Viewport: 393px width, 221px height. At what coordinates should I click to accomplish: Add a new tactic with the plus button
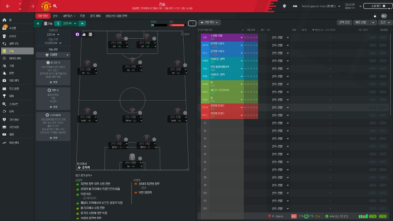pos(82,23)
